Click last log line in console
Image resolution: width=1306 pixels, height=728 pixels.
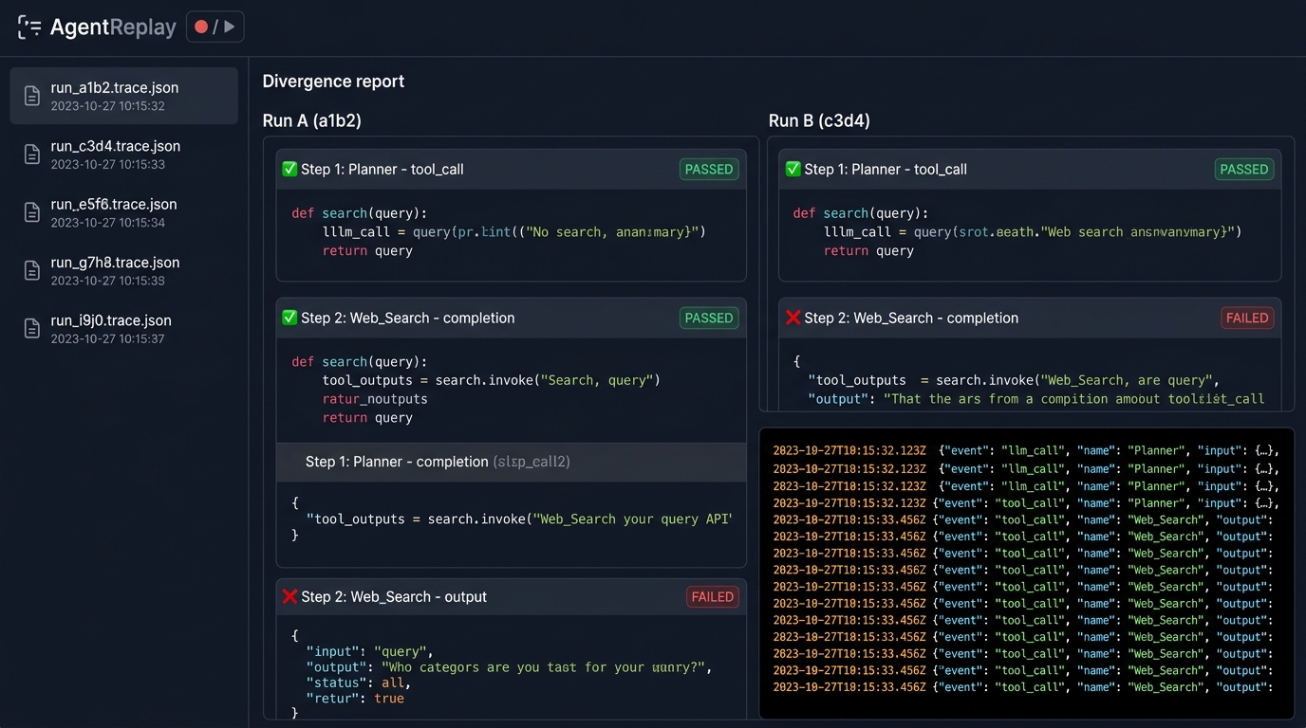click(1023, 687)
